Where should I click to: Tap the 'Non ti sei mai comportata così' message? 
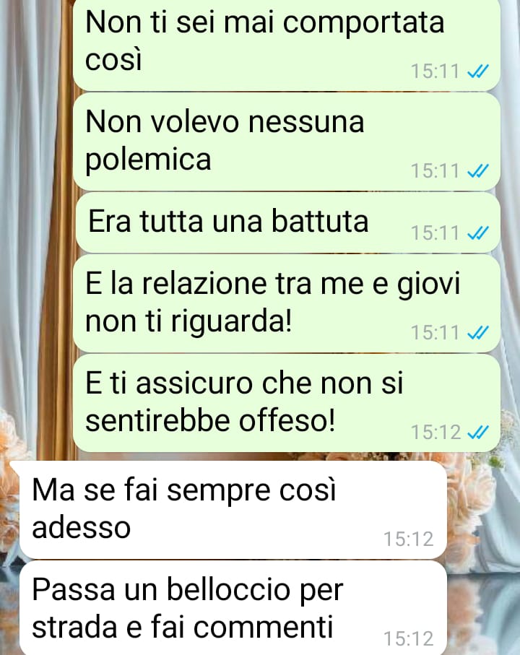tap(287, 45)
